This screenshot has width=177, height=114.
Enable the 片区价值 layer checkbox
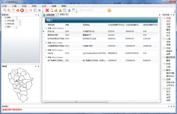pos(6,21)
